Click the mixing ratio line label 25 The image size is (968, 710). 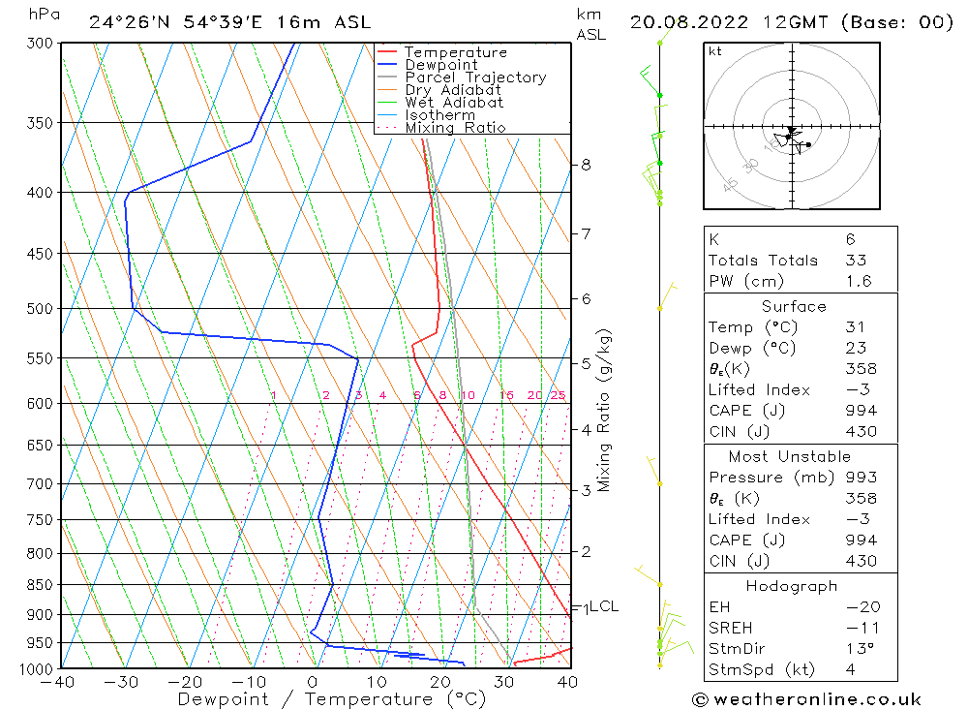click(x=559, y=395)
